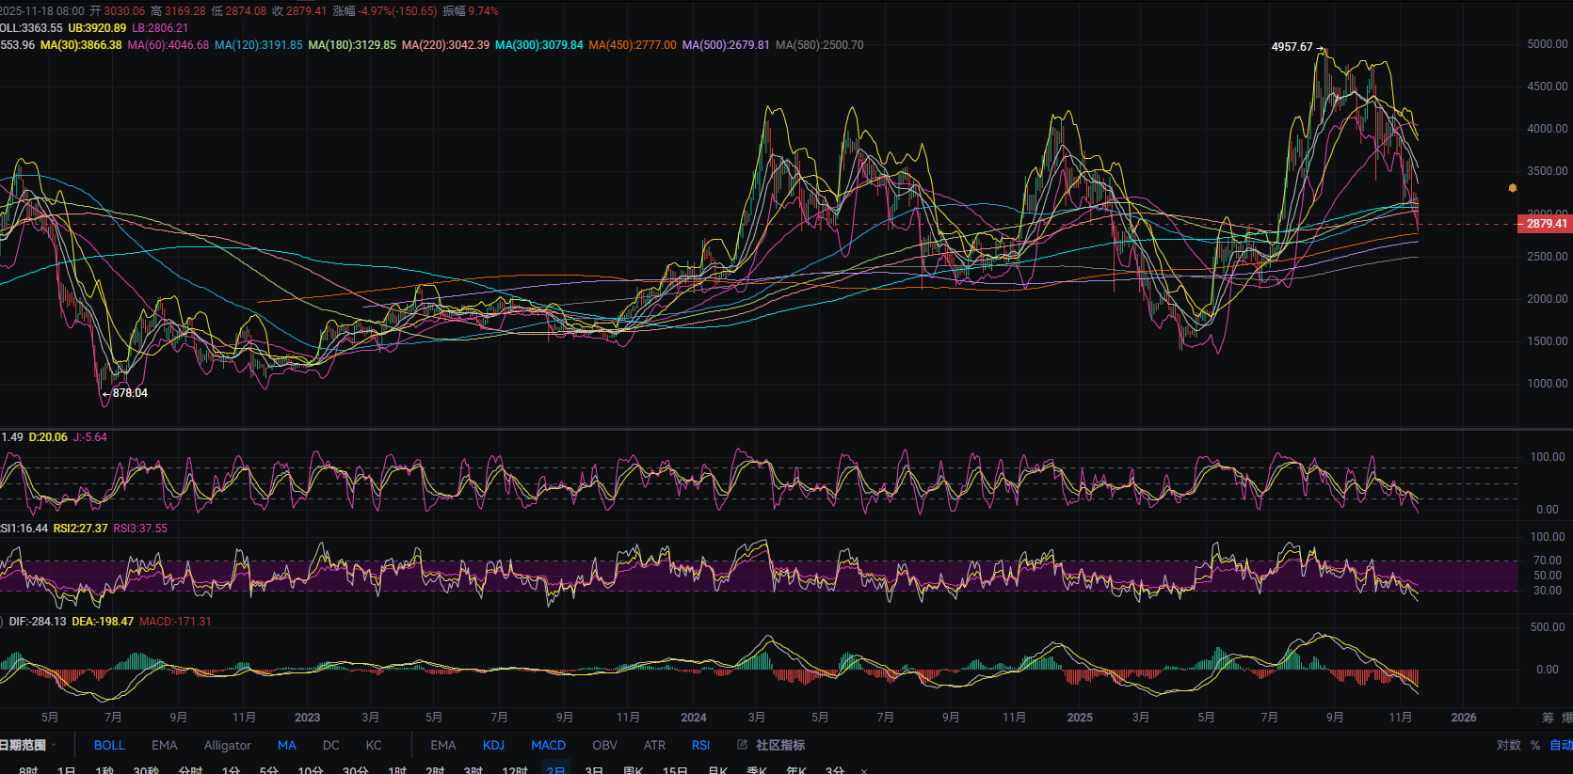Toggle the MA overlay indicator
1573x774 pixels.
click(x=287, y=745)
